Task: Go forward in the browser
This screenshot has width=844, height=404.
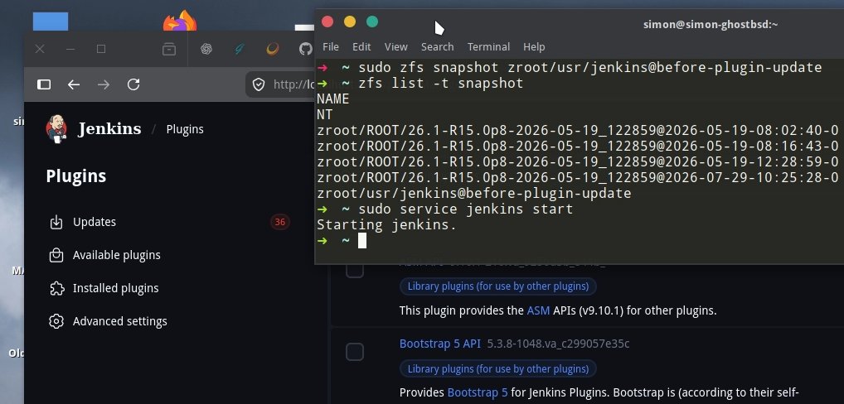Action: (x=104, y=84)
